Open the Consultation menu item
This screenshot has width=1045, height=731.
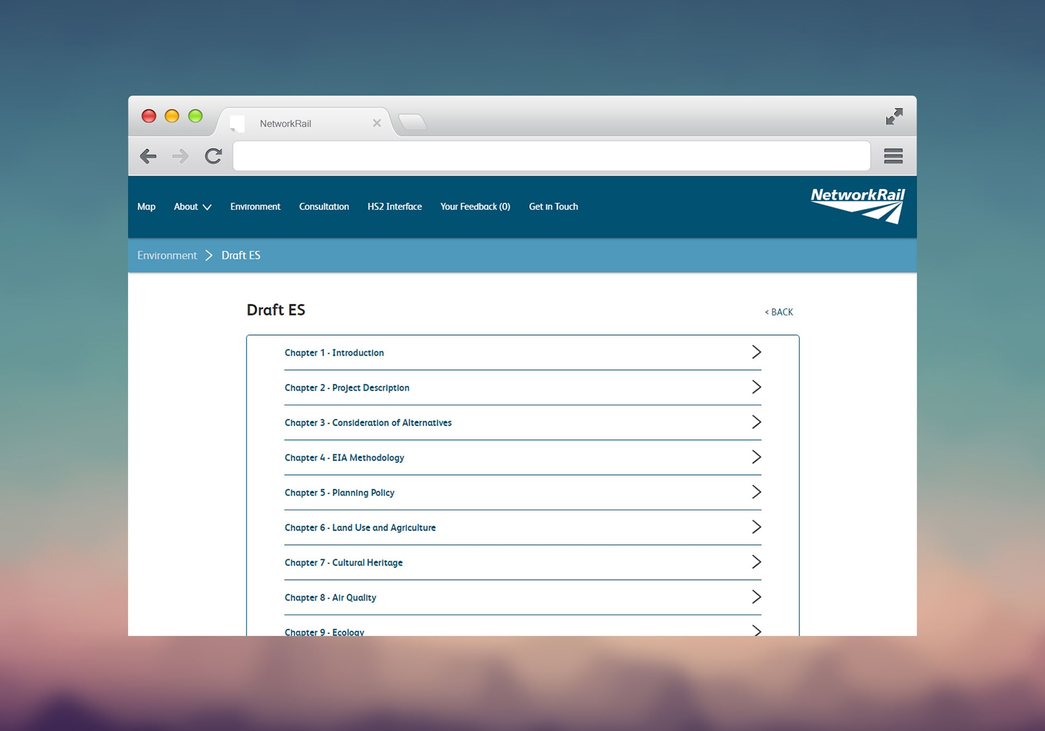[x=324, y=207]
